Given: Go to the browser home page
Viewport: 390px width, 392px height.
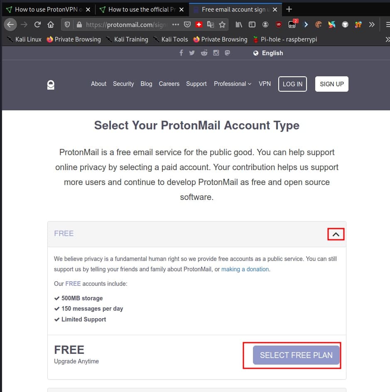Looking at the screenshot, I should tap(51, 24).
